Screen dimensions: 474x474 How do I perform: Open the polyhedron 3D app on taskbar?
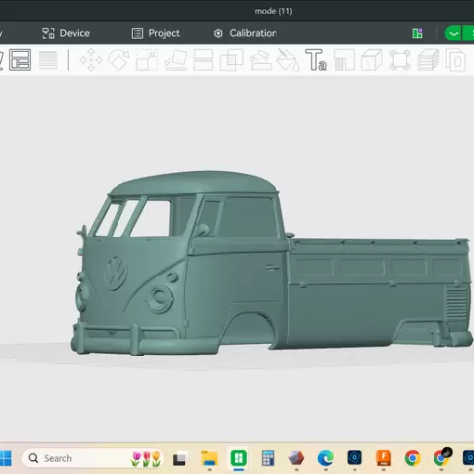pos(296,458)
